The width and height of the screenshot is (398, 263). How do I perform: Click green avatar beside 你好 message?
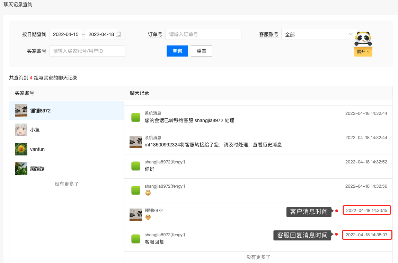[135, 166]
